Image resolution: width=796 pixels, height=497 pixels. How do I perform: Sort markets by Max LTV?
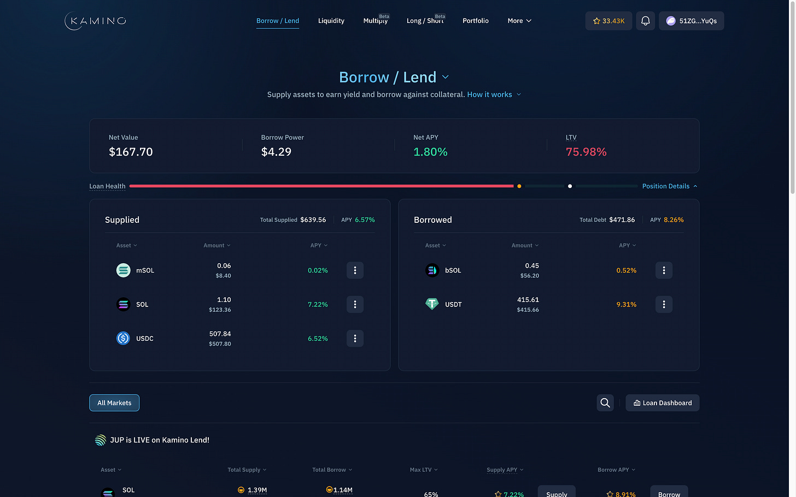tap(424, 470)
